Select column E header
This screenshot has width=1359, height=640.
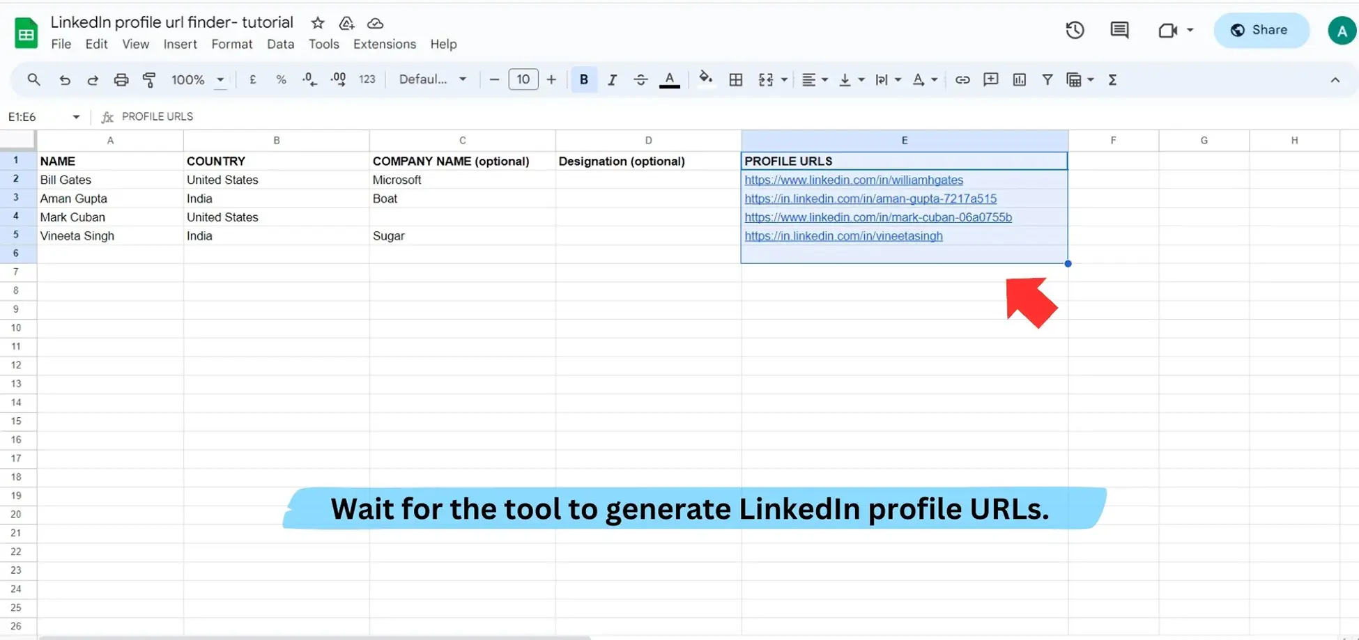pyautogui.click(x=905, y=140)
